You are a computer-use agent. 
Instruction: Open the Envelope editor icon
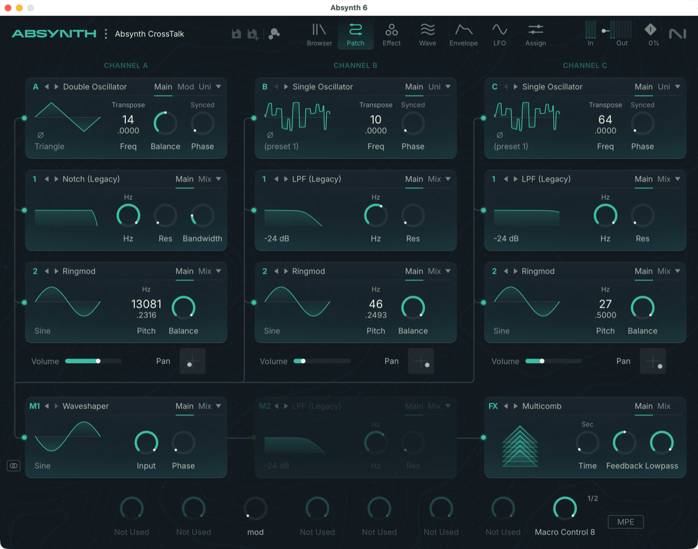coord(463,34)
